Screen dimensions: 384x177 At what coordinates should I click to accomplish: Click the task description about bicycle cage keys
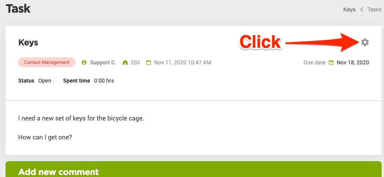(81, 128)
